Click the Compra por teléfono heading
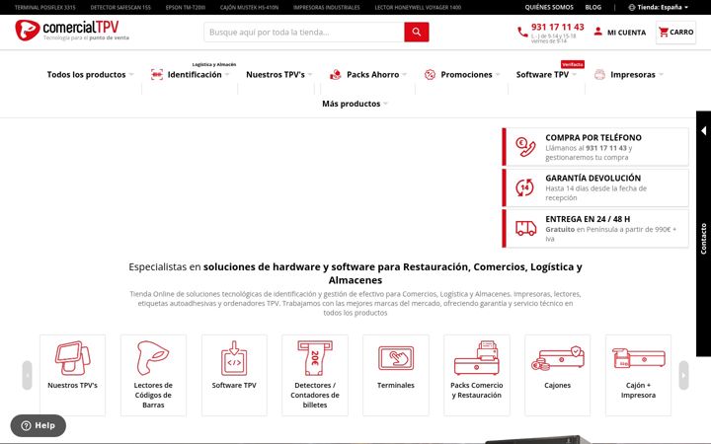 (593, 137)
